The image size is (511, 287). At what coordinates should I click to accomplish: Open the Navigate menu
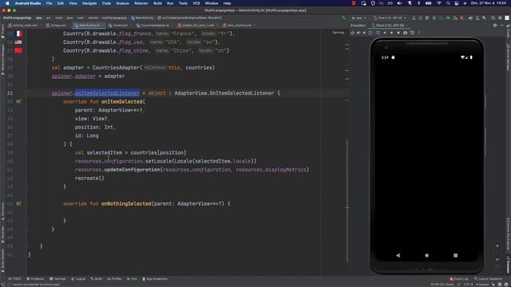[89, 3]
